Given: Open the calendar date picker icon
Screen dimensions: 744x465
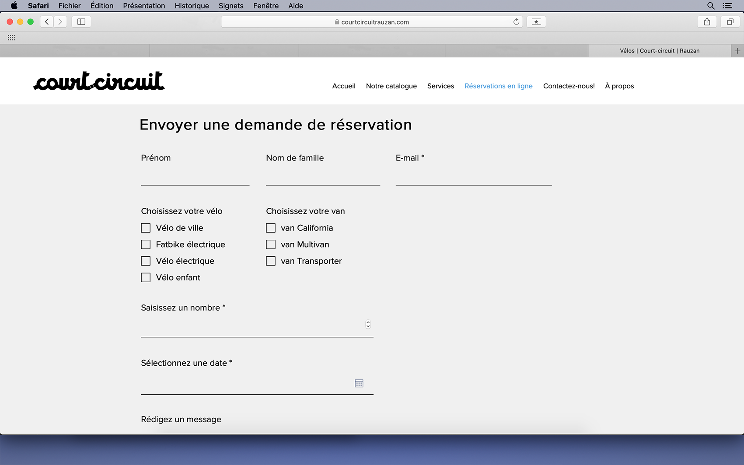Looking at the screenshot, I should (359, 384).
